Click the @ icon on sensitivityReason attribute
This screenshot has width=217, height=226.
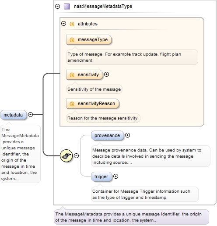(x=72, y=103)
